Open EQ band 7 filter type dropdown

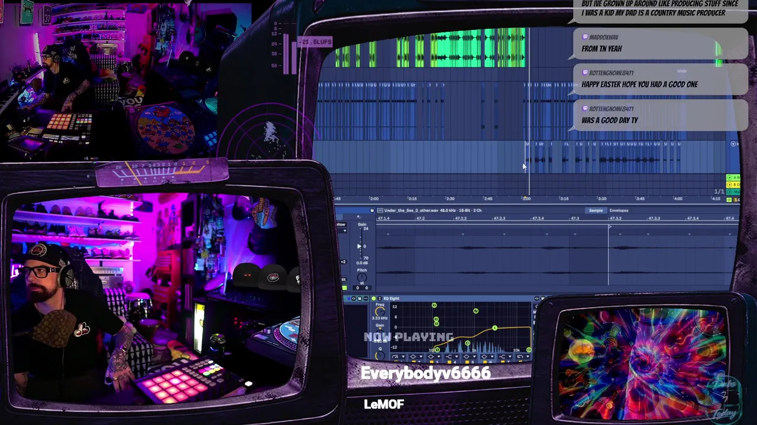pyautogui.click(x=506, y=357)
